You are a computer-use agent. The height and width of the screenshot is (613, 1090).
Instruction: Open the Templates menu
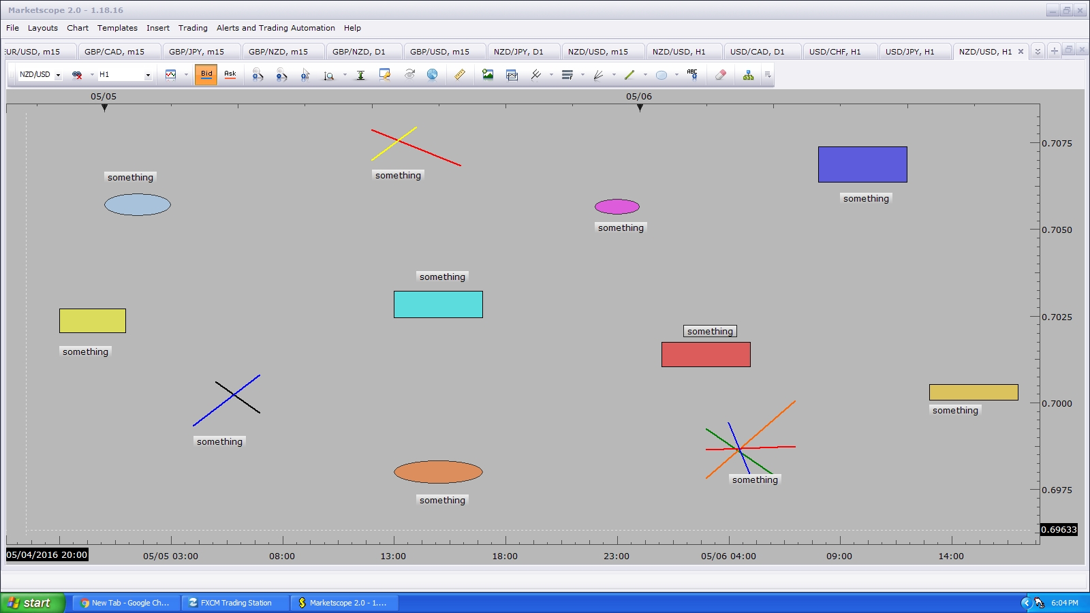pyautogui.click(x=117, y=28)
